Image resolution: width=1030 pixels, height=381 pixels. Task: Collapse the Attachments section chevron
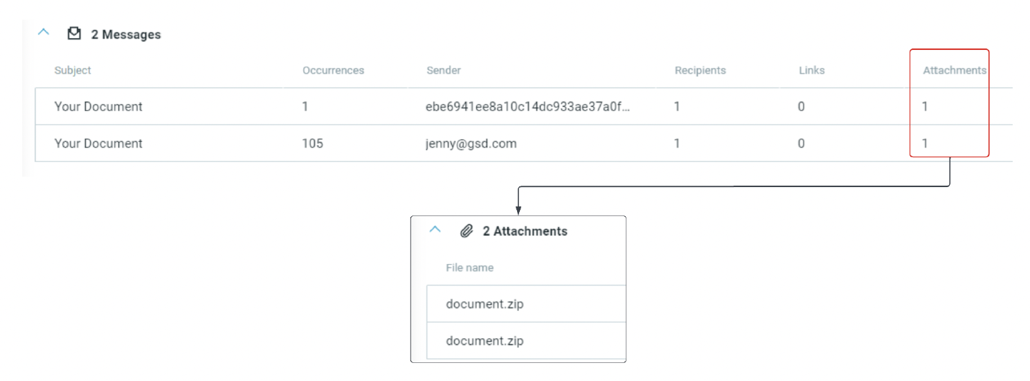tap(435, 229)
